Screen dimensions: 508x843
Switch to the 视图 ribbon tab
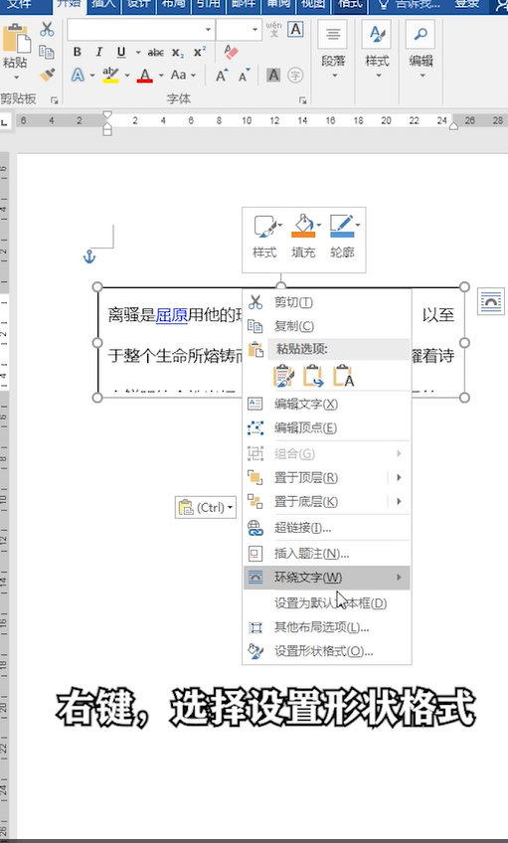tap(313, 5)
